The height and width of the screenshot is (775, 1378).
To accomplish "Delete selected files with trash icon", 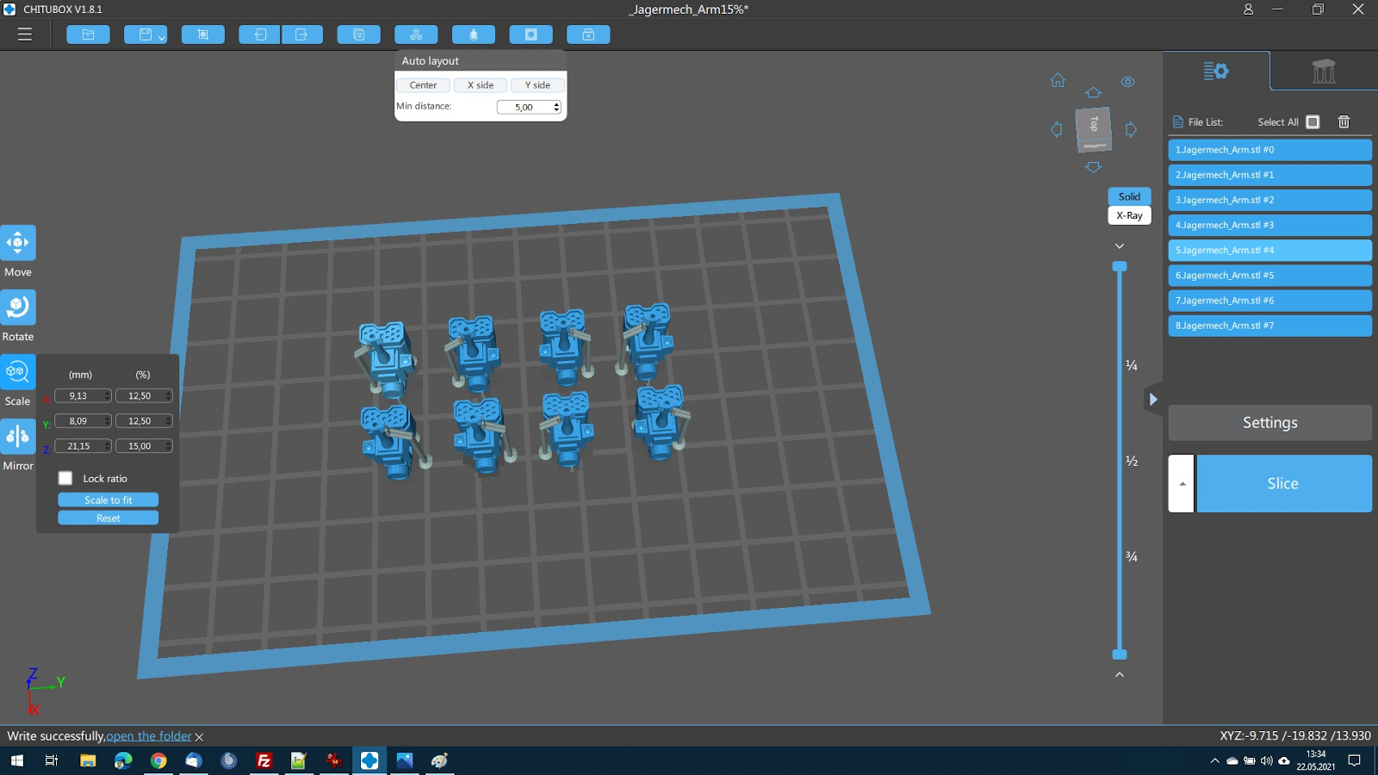I will [x=1344, y=121].
